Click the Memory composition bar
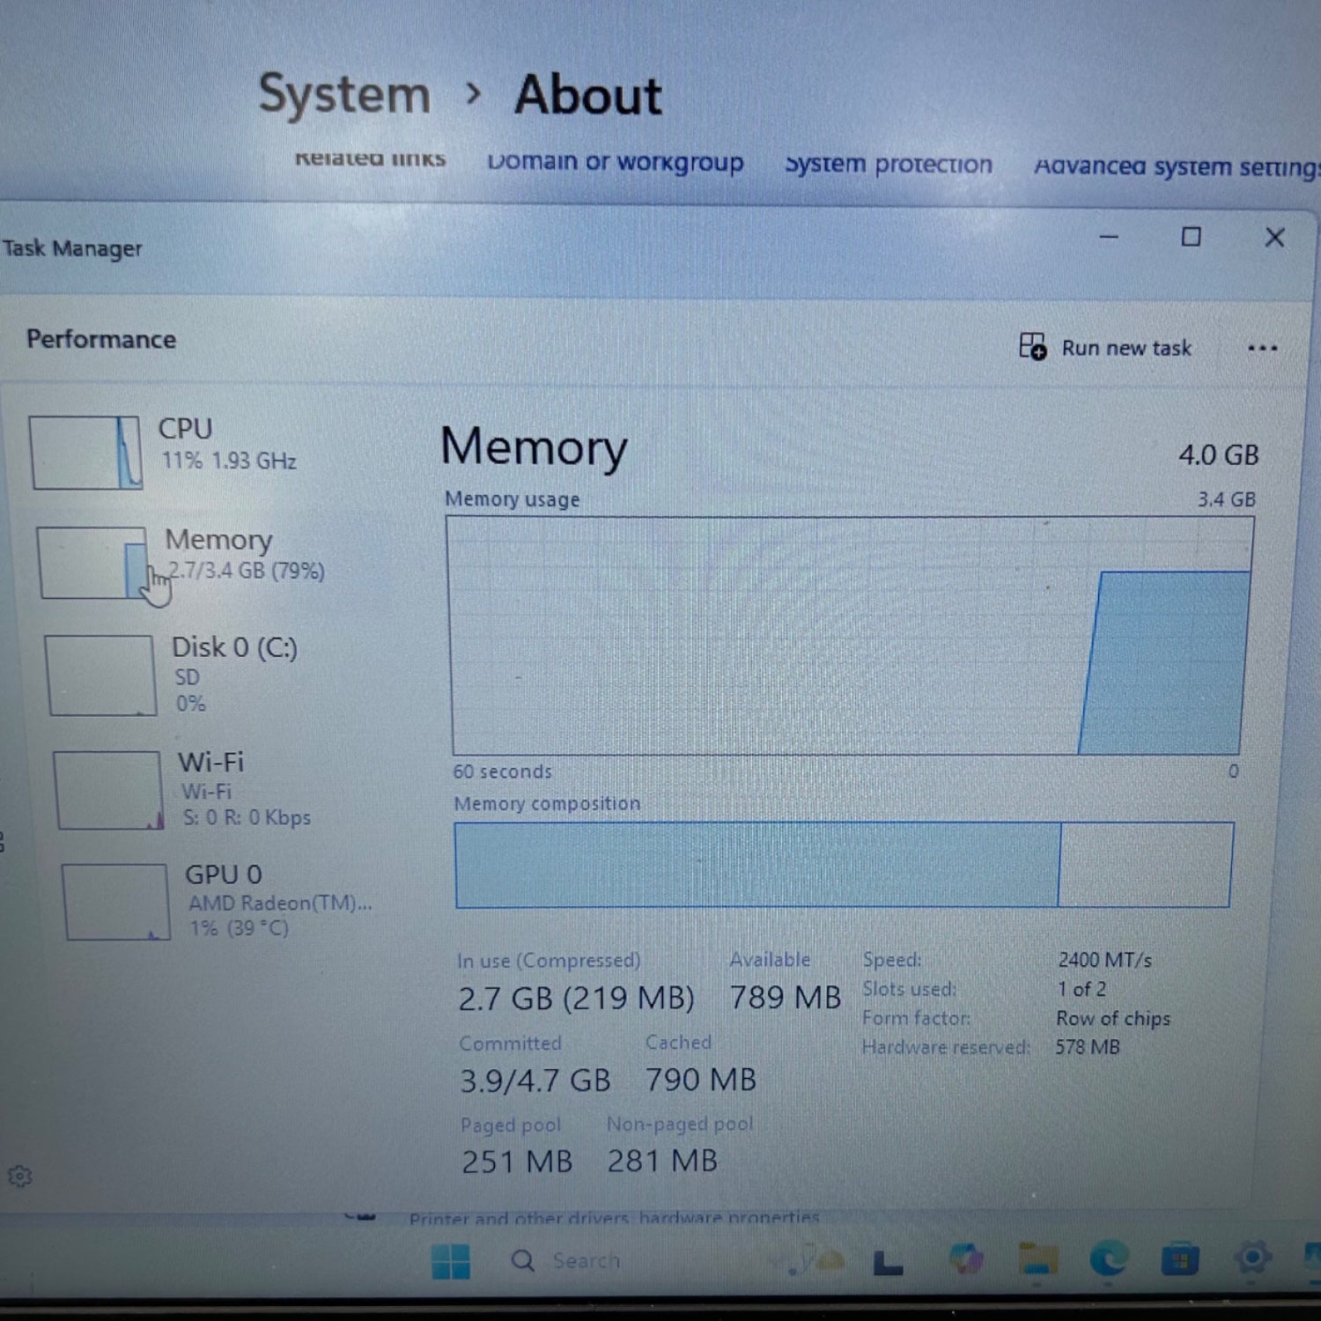1321x1321 pixels. pos(843,865)
